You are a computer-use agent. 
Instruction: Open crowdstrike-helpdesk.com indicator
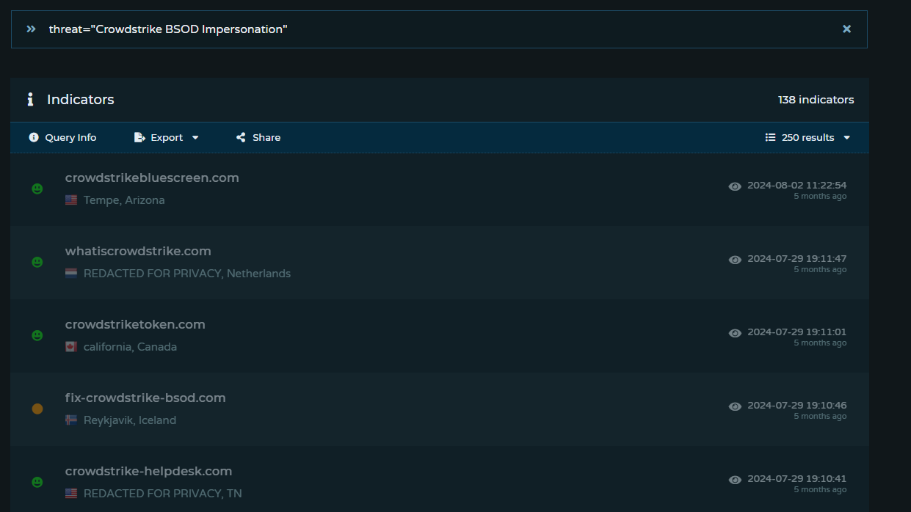148,471
